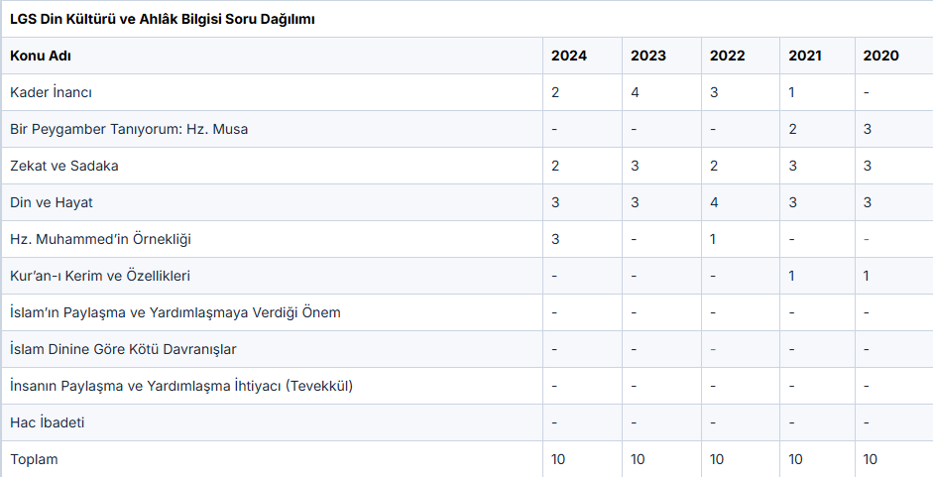
Task: Select the Toplam row label
Action: tap(35, 459)
